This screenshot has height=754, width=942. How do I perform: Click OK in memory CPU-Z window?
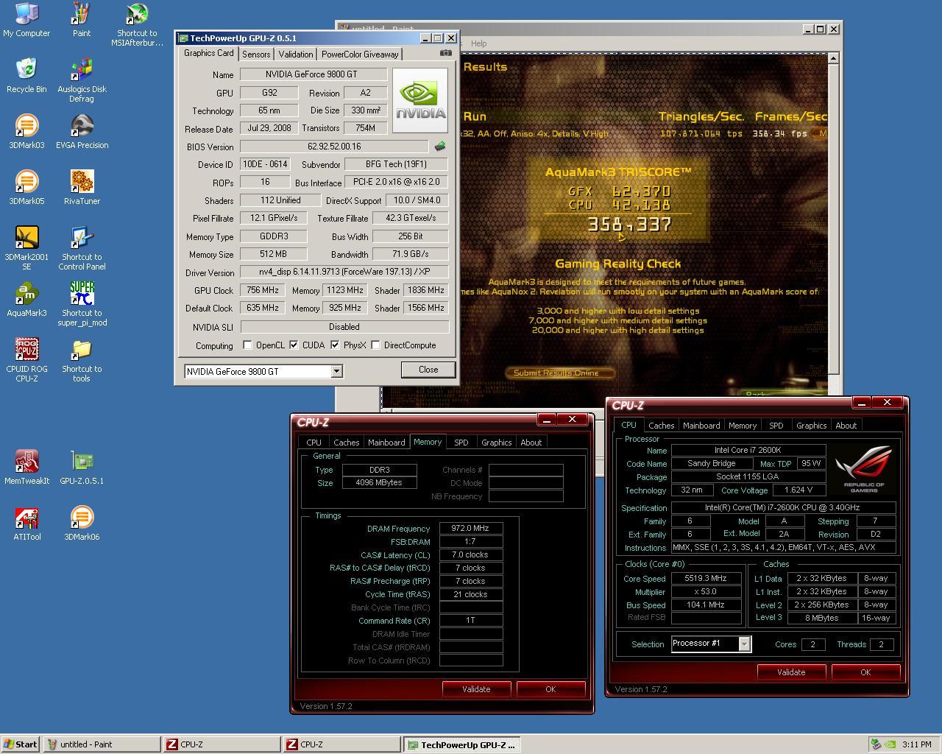[550, 689]
